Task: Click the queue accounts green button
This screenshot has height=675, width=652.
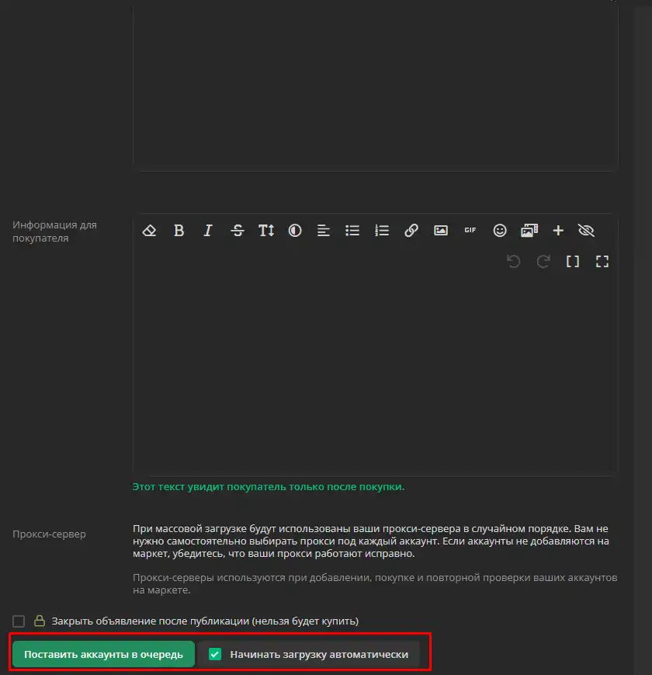Action: [x=103, y=655]
